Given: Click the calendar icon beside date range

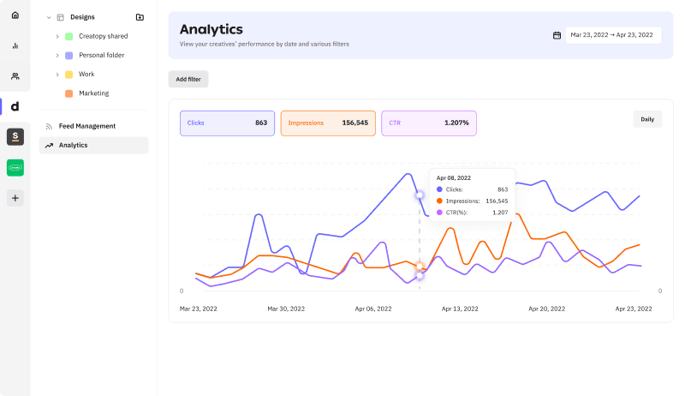Looking at the screenshot, I should point(557,35).
